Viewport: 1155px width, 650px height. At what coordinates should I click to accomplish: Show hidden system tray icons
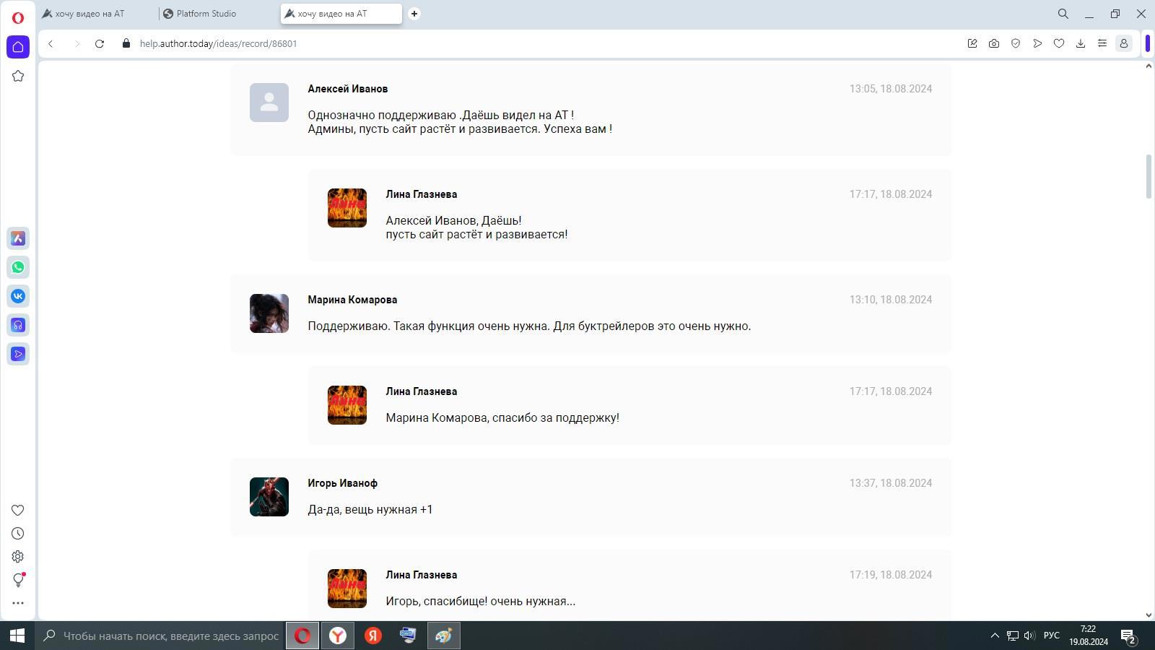[995, 636]
